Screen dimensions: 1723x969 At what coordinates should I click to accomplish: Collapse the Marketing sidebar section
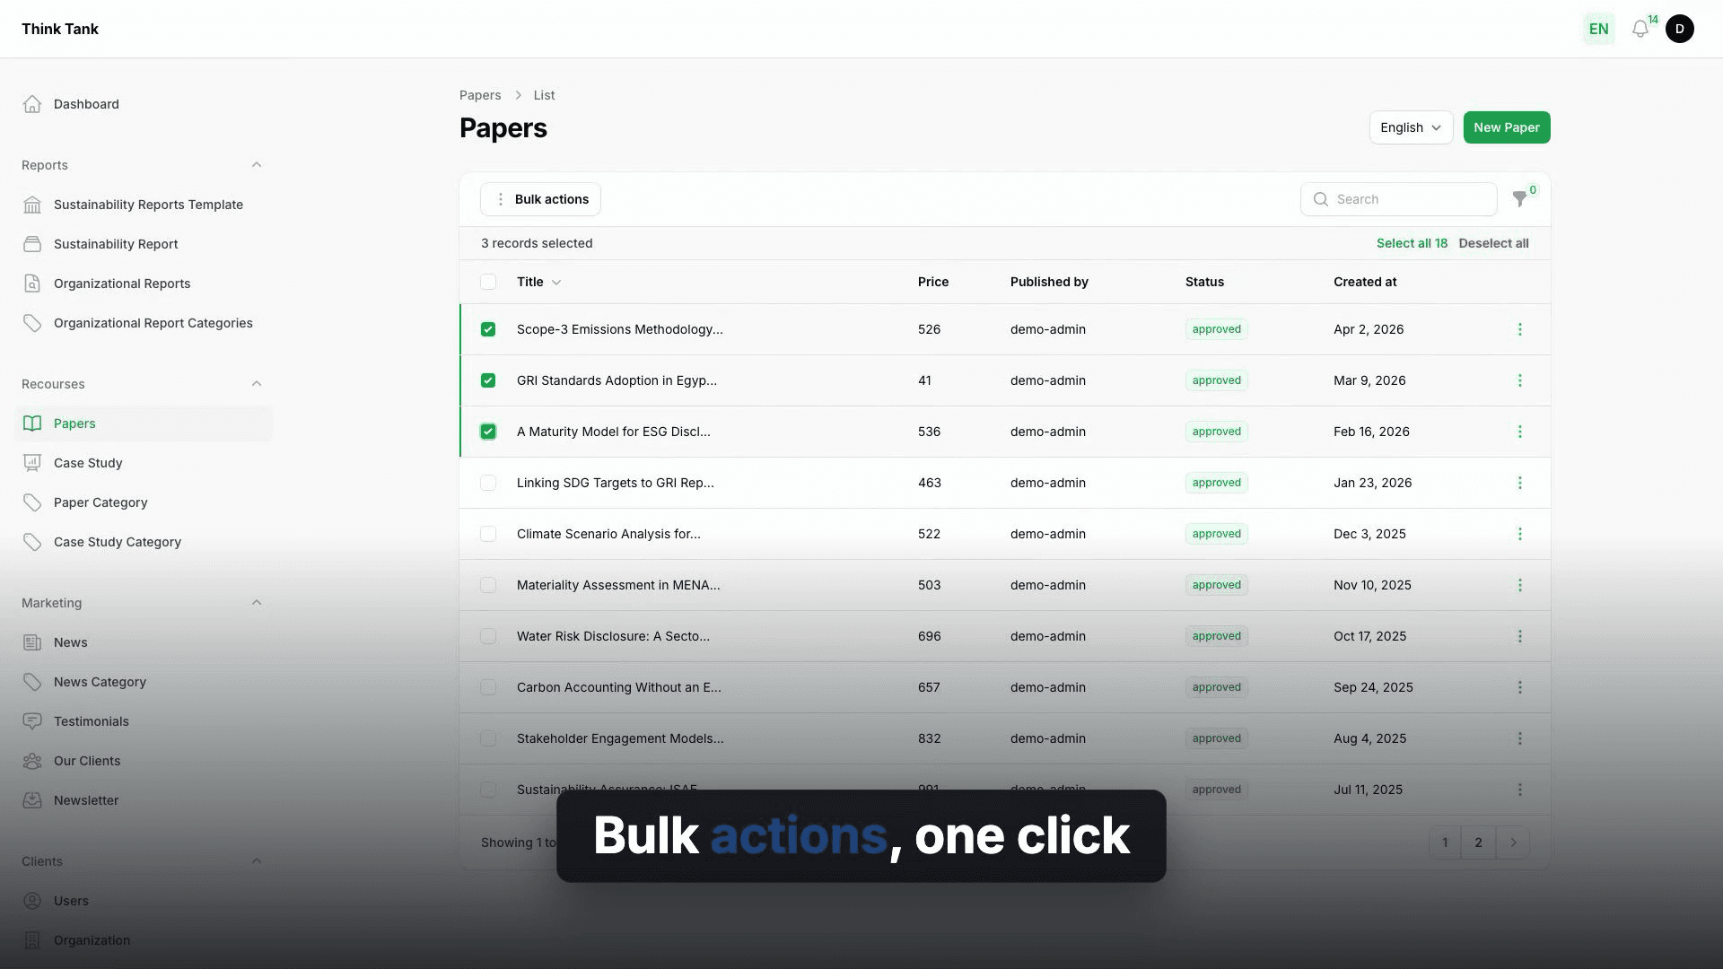coord(257,603)
